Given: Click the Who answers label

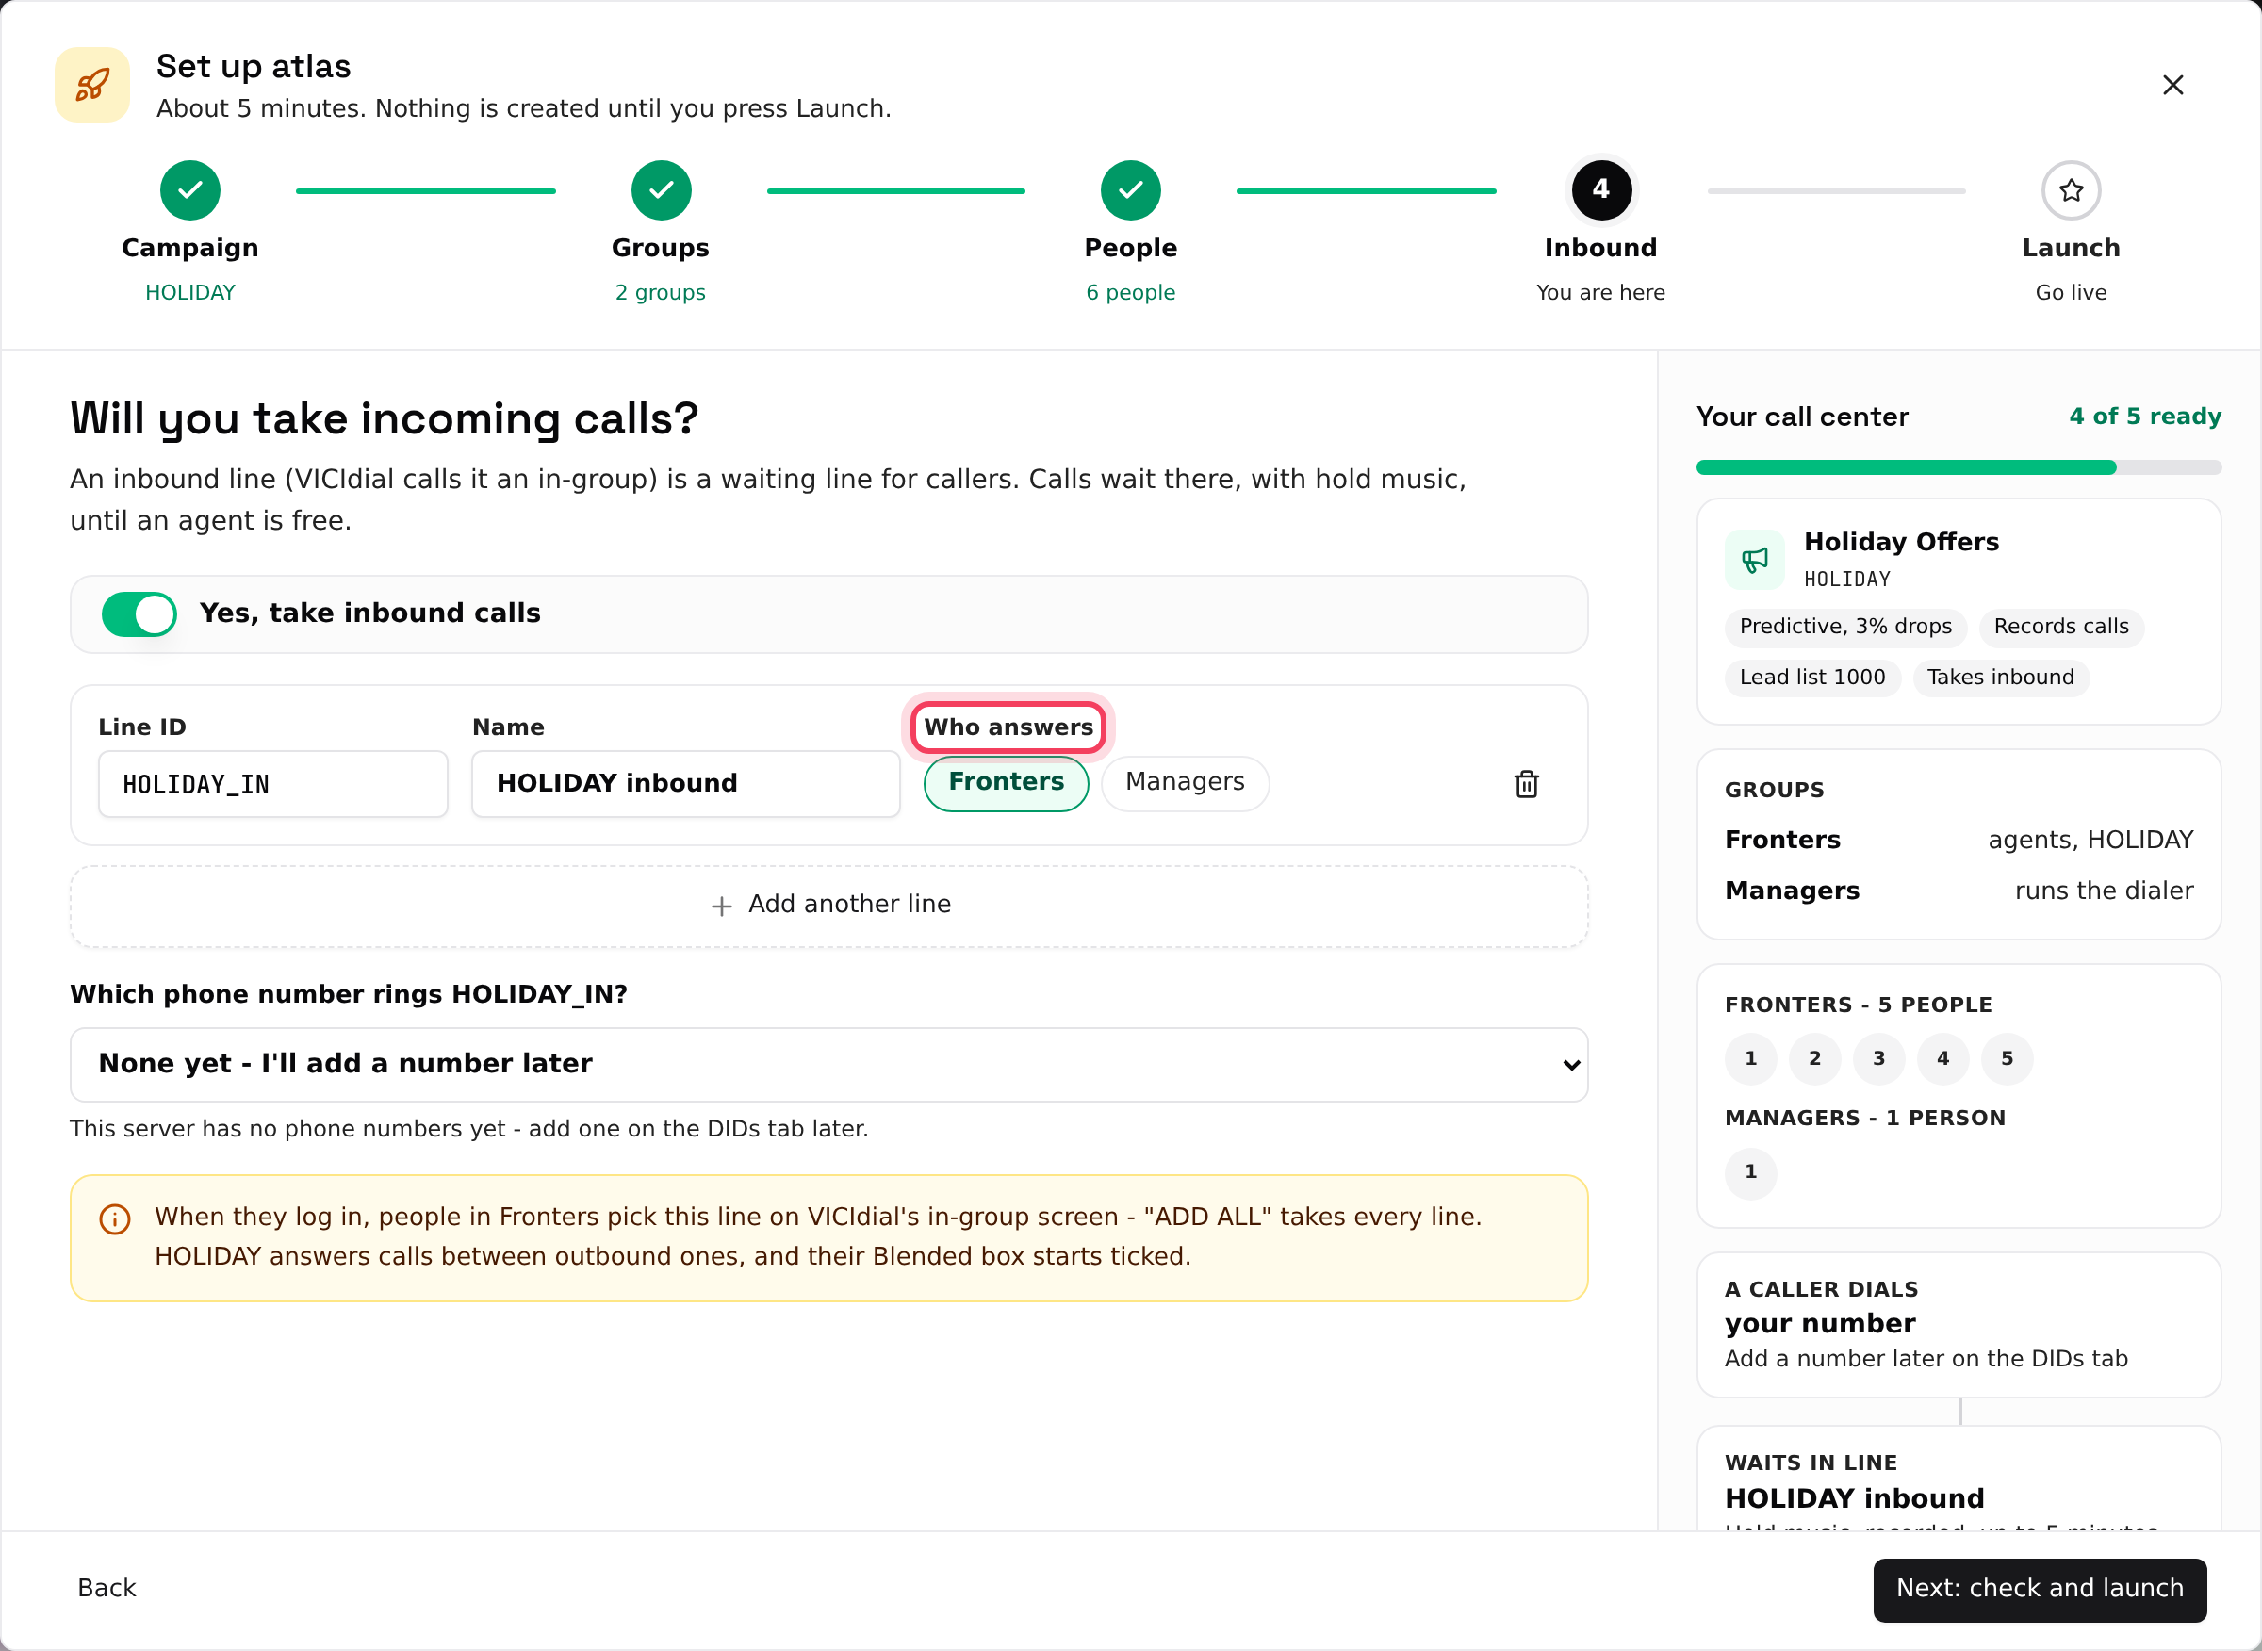Looking at the screenshot, I should 1008,727.
